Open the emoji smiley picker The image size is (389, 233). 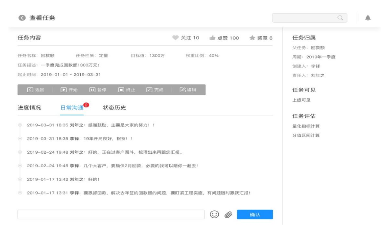click(x=215, y=214)
